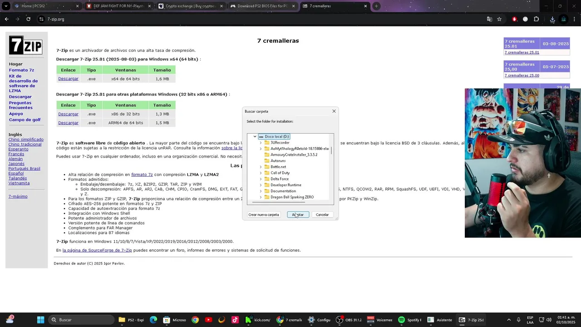The height and width of the screenshot is (327, 581).
Task: Open TikTok app in the taskbar
Action: [x=235, y=320]
